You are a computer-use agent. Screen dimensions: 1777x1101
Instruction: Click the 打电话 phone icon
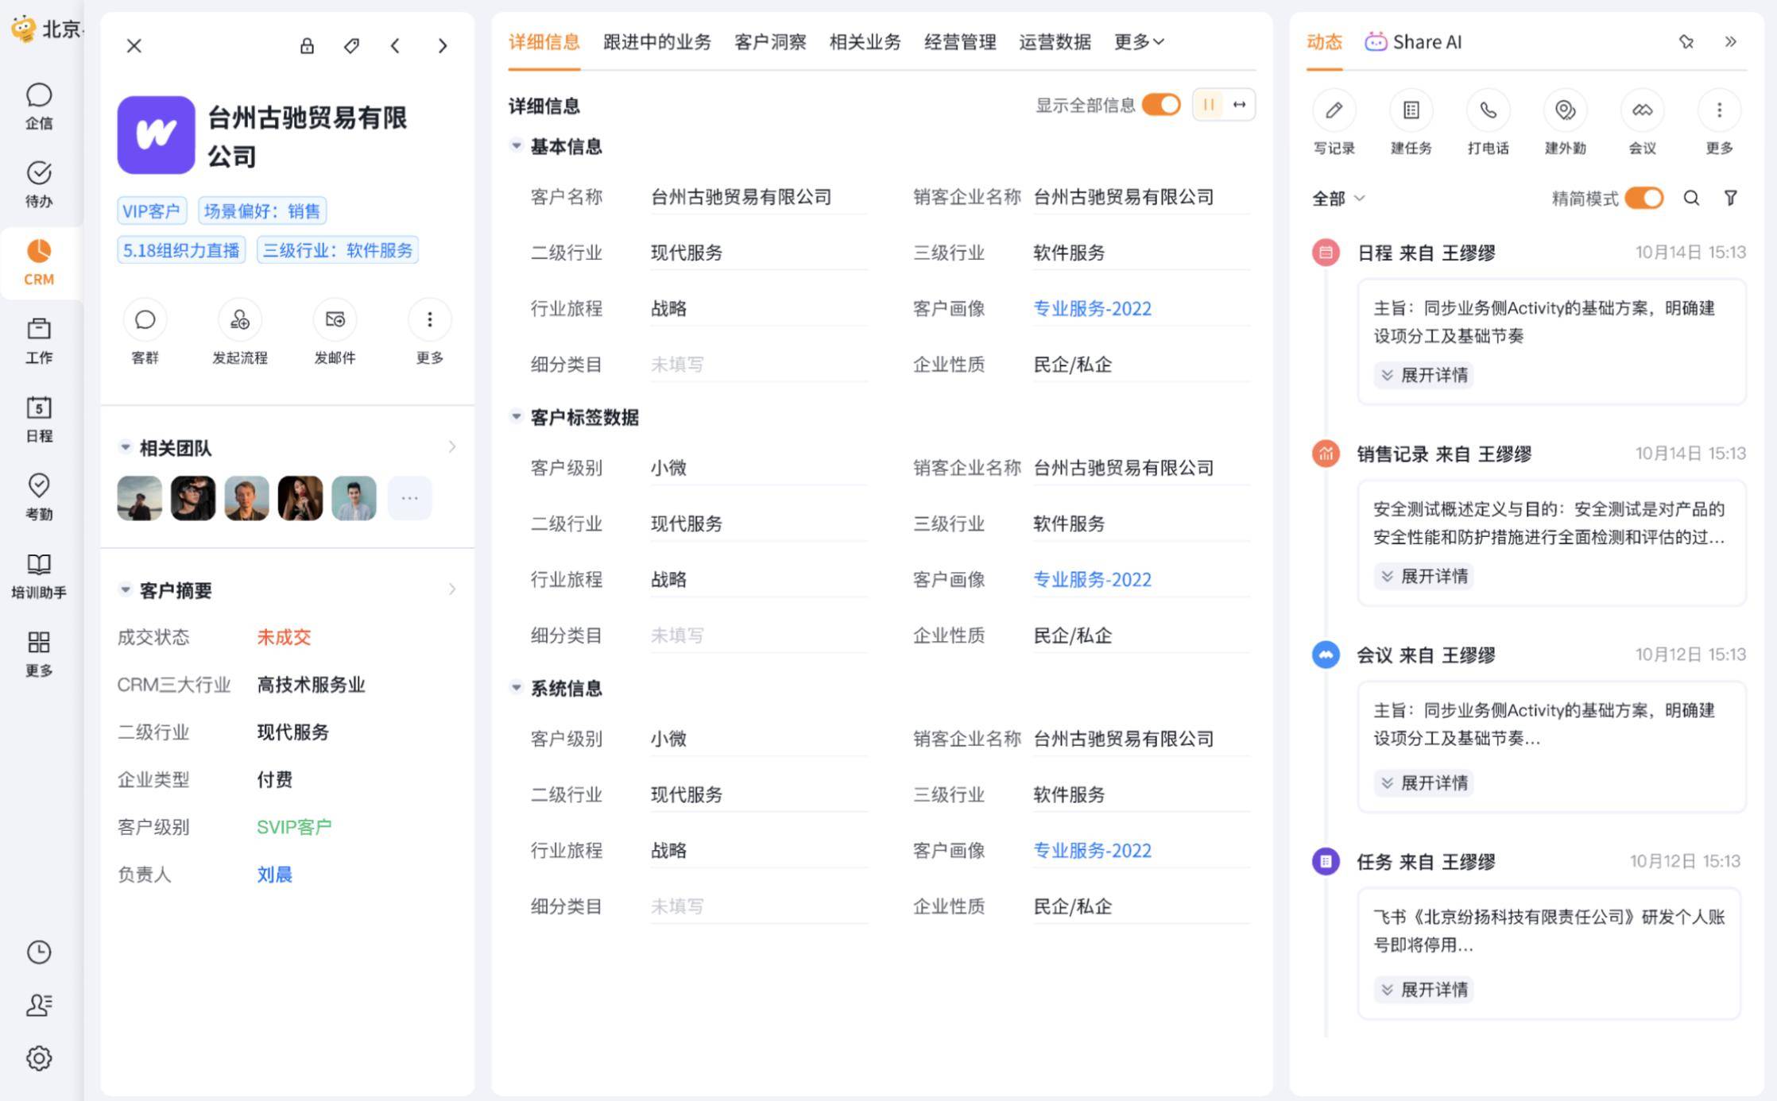coord(1488,110)
